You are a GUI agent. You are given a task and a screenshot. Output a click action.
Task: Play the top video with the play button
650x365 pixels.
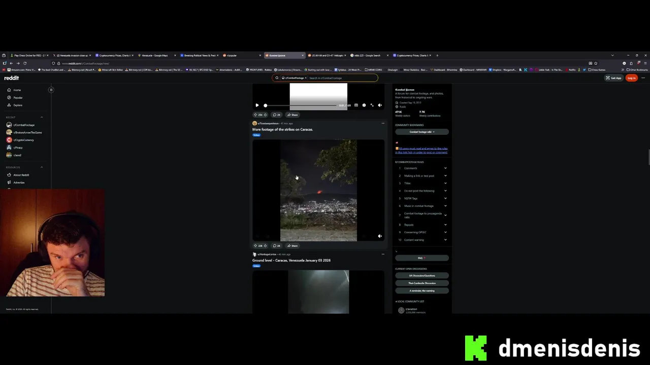click(x=257, y=105)
